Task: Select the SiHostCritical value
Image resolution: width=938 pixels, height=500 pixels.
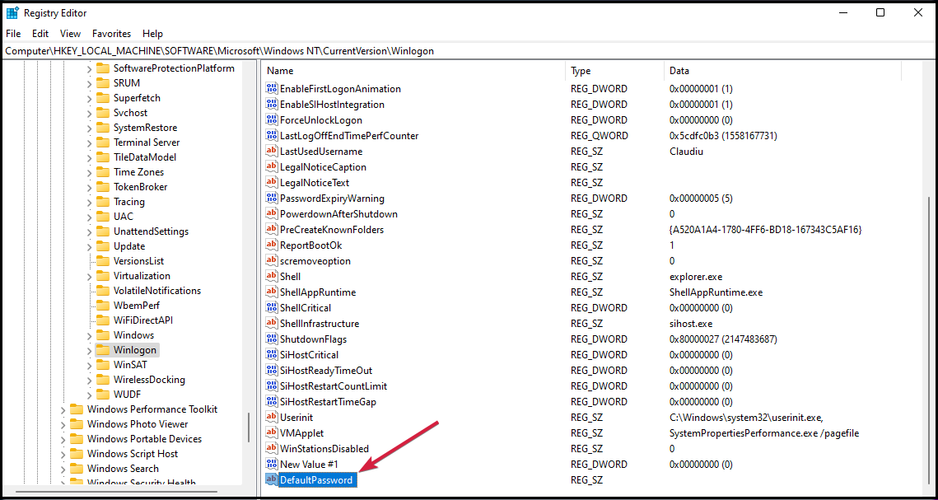Action: pos(309,355)
